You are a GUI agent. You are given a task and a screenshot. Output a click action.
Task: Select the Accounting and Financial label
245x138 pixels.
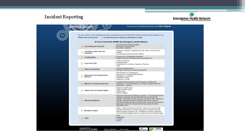coord(94,46)
